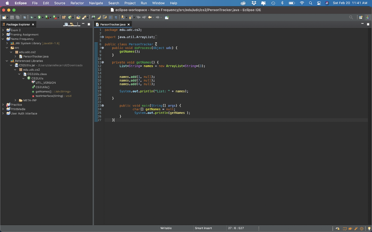Toggle Link with Editor in Package Explorer
The width and height of the screenshot is (372, 232).
pos(72,24)
